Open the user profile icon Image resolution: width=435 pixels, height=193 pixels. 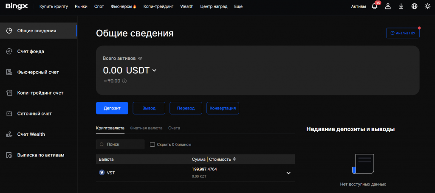pos(388,6)
